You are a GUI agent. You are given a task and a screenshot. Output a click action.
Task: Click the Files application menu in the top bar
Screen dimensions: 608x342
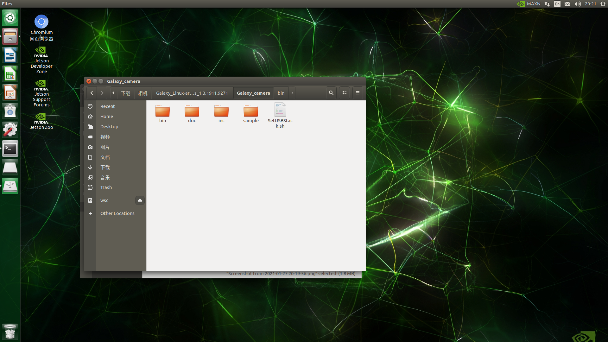7,4
